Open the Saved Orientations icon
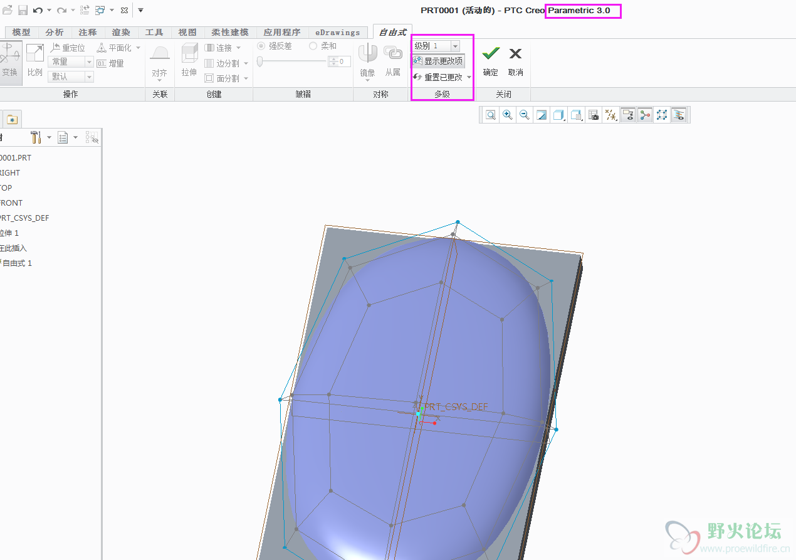The height and width of the screenshot is (560, 796). click(x=577, y=115)
